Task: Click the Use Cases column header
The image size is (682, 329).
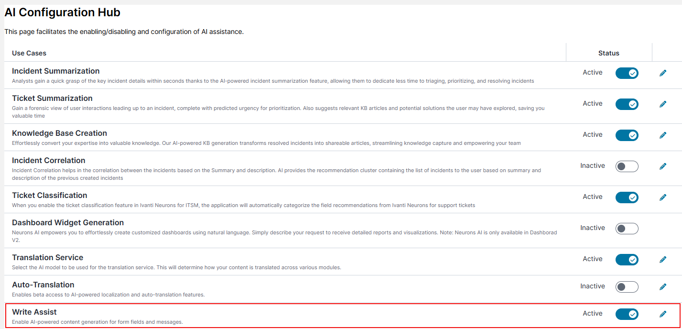Action: coord(29,53)
